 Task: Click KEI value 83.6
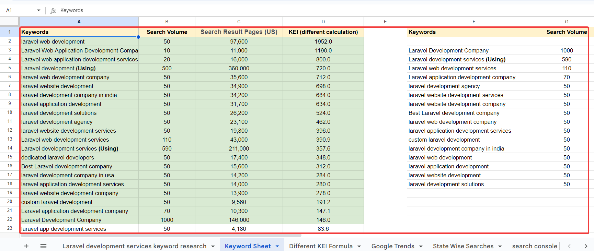click(323, 229)
